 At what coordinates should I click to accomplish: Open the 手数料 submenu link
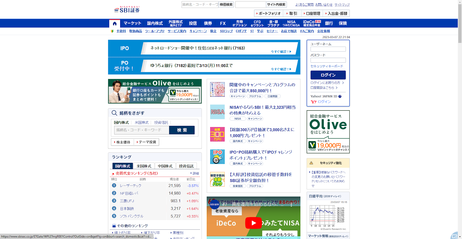point(121,31)
